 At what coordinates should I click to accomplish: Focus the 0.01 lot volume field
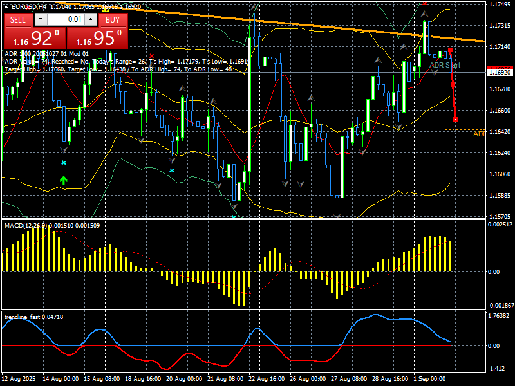pyautogui.click(x=66, y=19)
